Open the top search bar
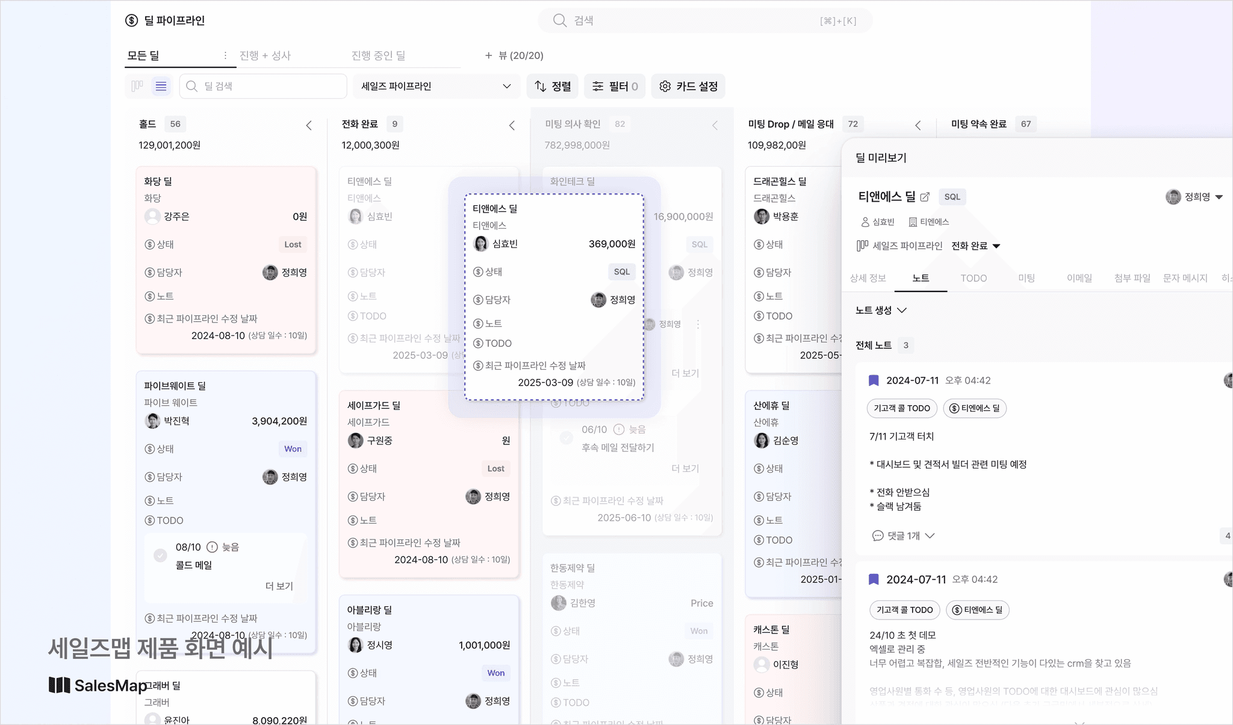 tap(705, 20)
